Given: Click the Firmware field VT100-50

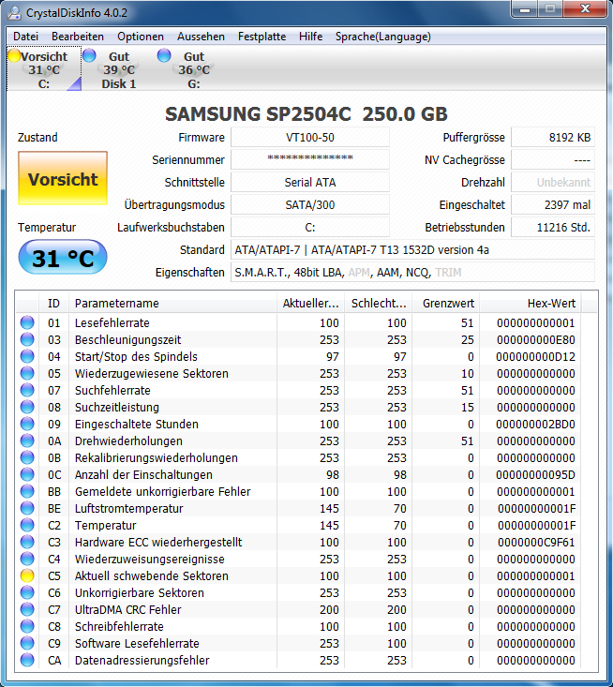Looking at the screenshot, I should [310, 138].
